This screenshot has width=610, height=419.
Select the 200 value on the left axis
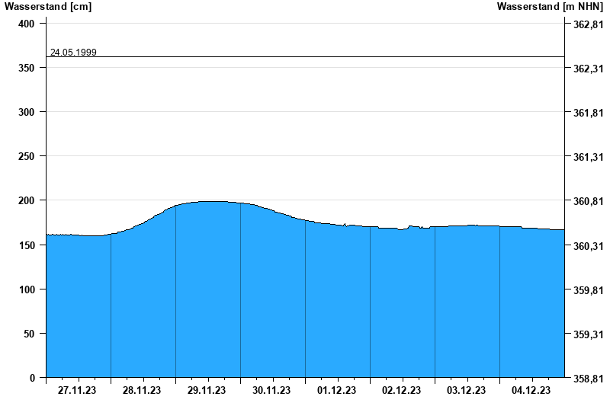27,200
